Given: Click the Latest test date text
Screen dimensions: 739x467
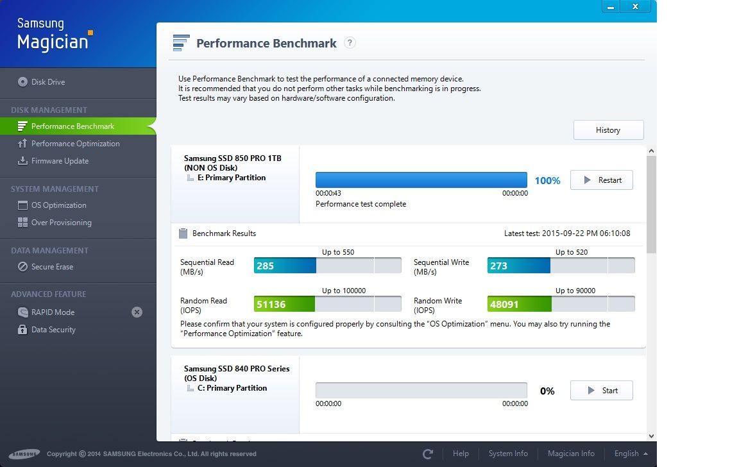Looking at the screenshot, I should pos(567,234).
